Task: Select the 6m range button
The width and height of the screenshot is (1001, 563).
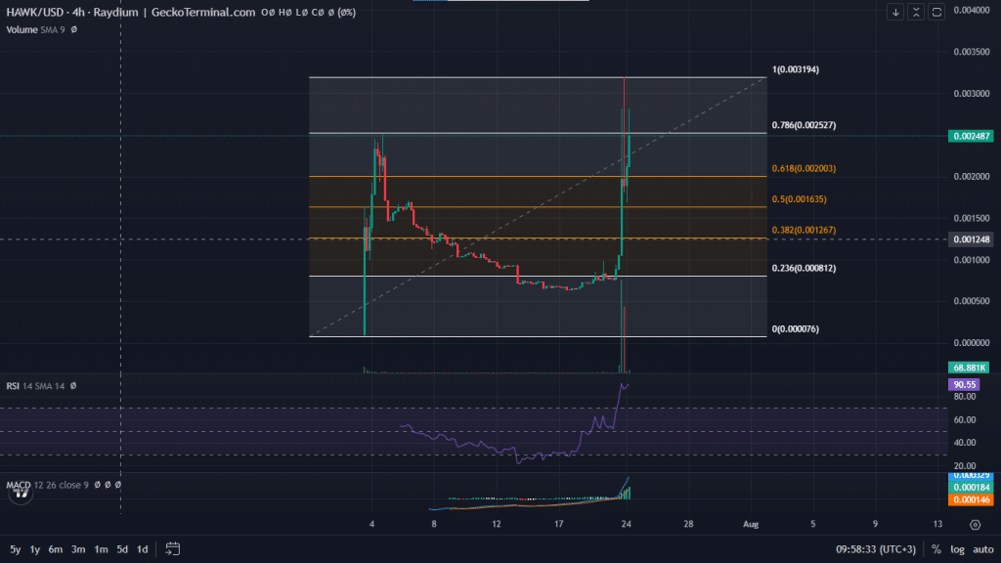Action: [56, 549]
